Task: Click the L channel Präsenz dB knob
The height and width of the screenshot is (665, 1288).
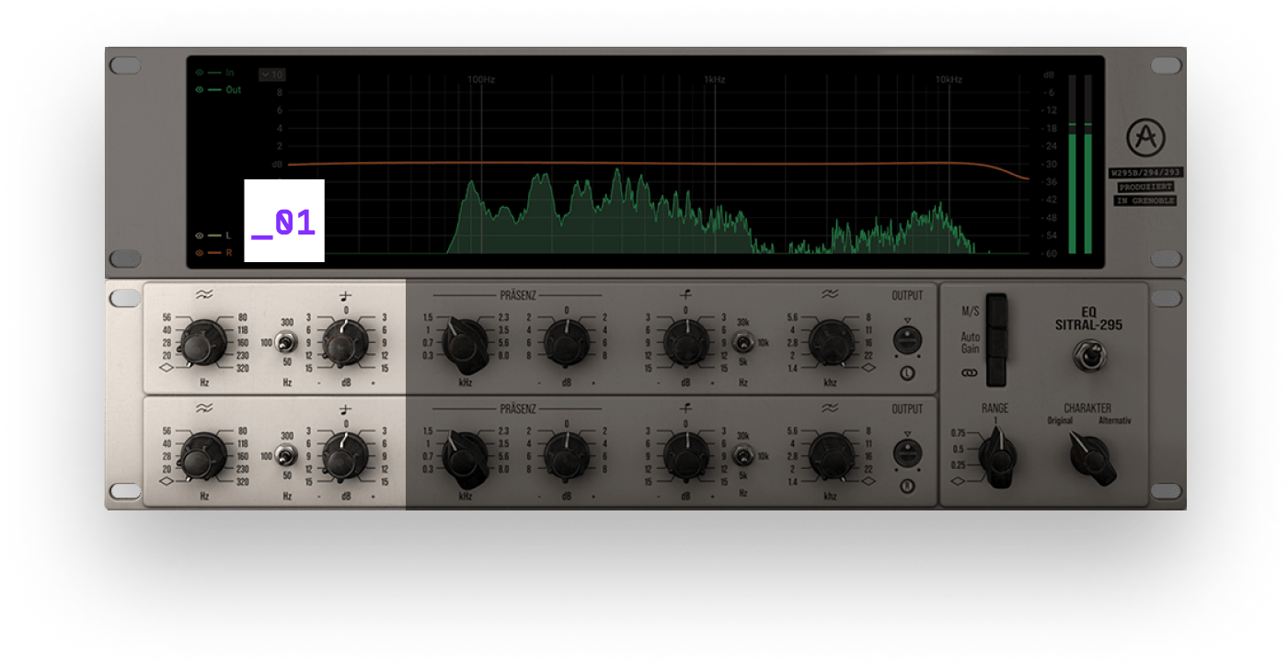Action: click(567, 343)
